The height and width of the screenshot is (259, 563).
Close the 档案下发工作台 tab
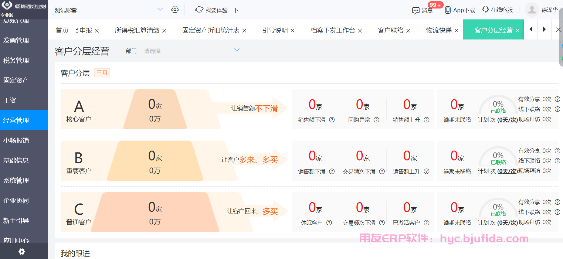point(360,31)
